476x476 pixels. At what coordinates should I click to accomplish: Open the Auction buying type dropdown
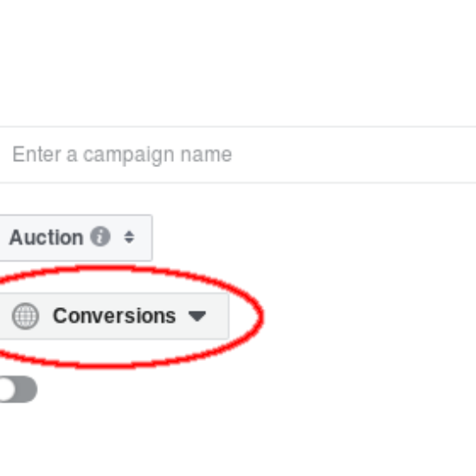(x=76, y=238)
